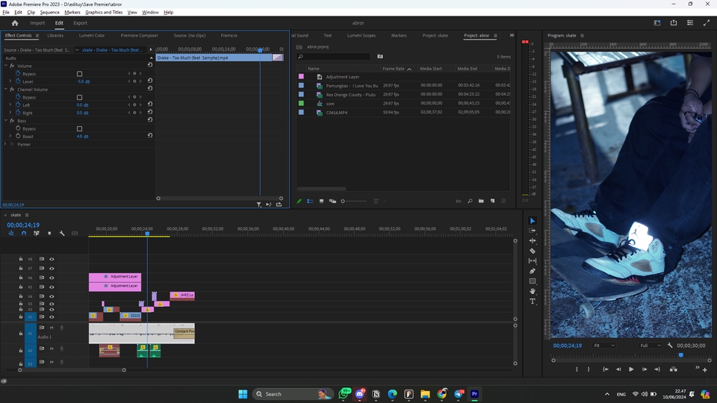Open the button editor plus icon
Viewport: 717px width, 403px height.
(x=704, y=369)
